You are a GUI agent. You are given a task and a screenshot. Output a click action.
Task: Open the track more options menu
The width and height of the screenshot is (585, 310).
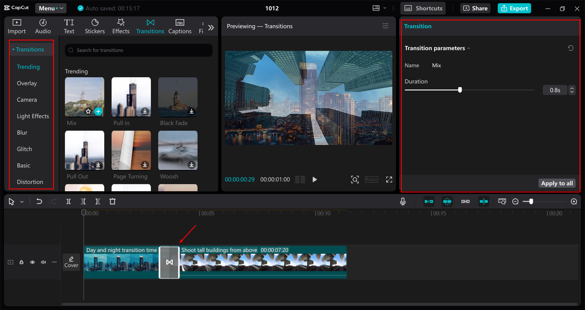pyautogui.click(x=54, y=262)
